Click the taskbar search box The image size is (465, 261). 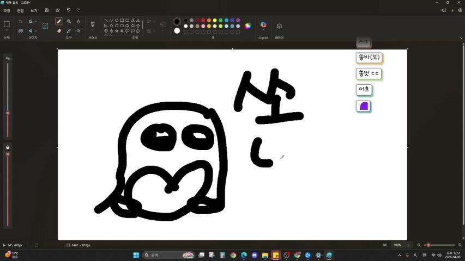click(x=168, y=255)
